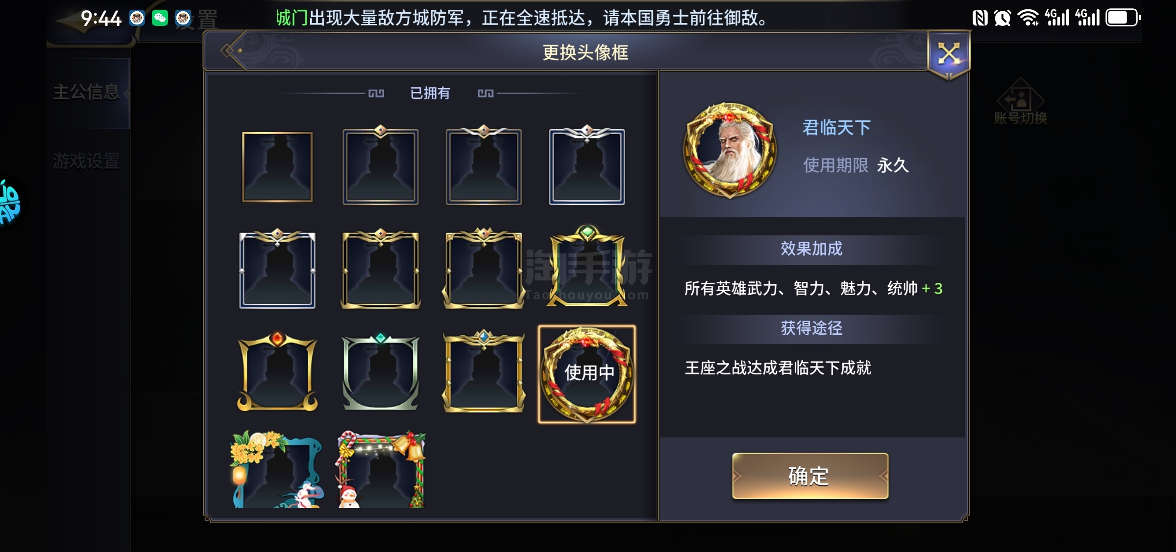Pick the teal gem silver avatar frame
1176x552 pixels.
381,372
